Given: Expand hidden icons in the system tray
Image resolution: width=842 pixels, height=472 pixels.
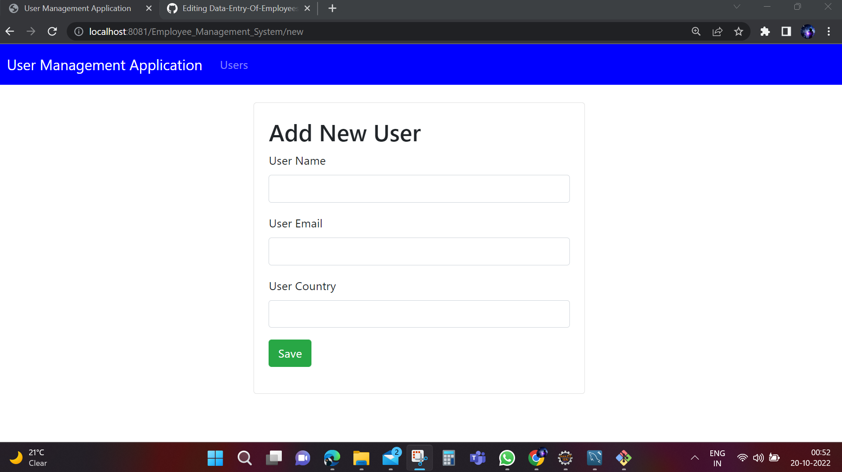Looking at the screenshot, I should coord(694,458).
